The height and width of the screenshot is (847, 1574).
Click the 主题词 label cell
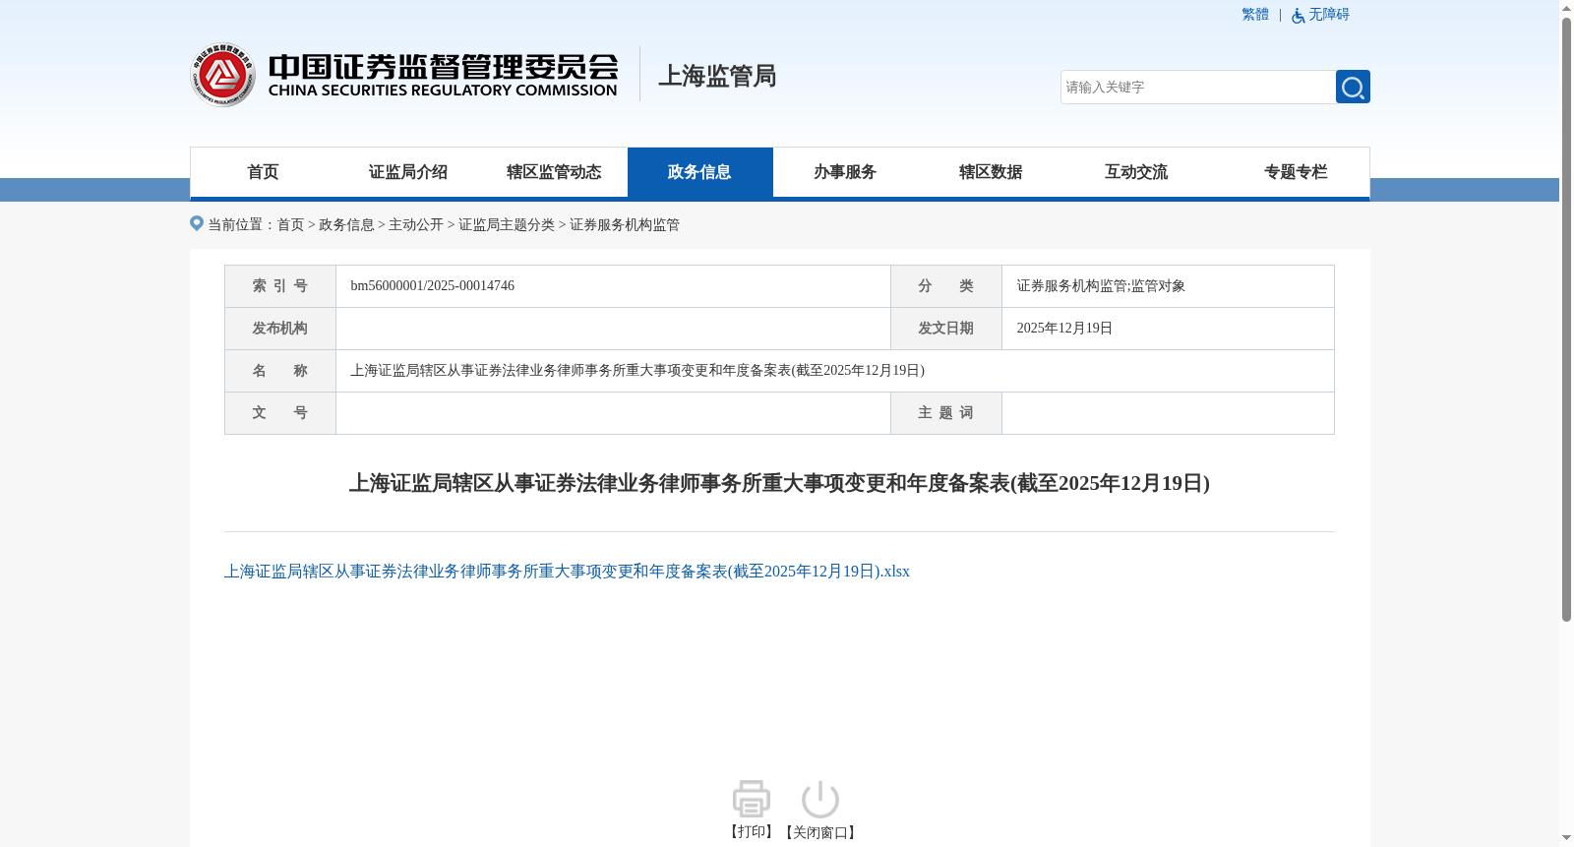946,413
